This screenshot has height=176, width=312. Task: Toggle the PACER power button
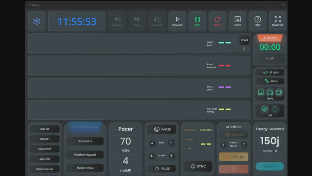tap(162, 129)
